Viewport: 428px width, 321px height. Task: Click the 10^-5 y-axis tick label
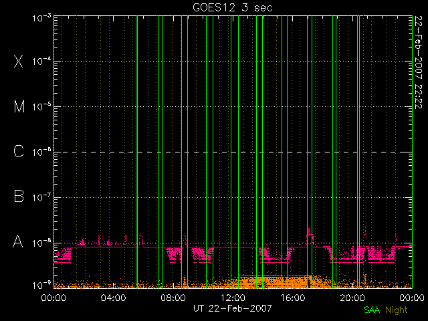tap(41, 107)
